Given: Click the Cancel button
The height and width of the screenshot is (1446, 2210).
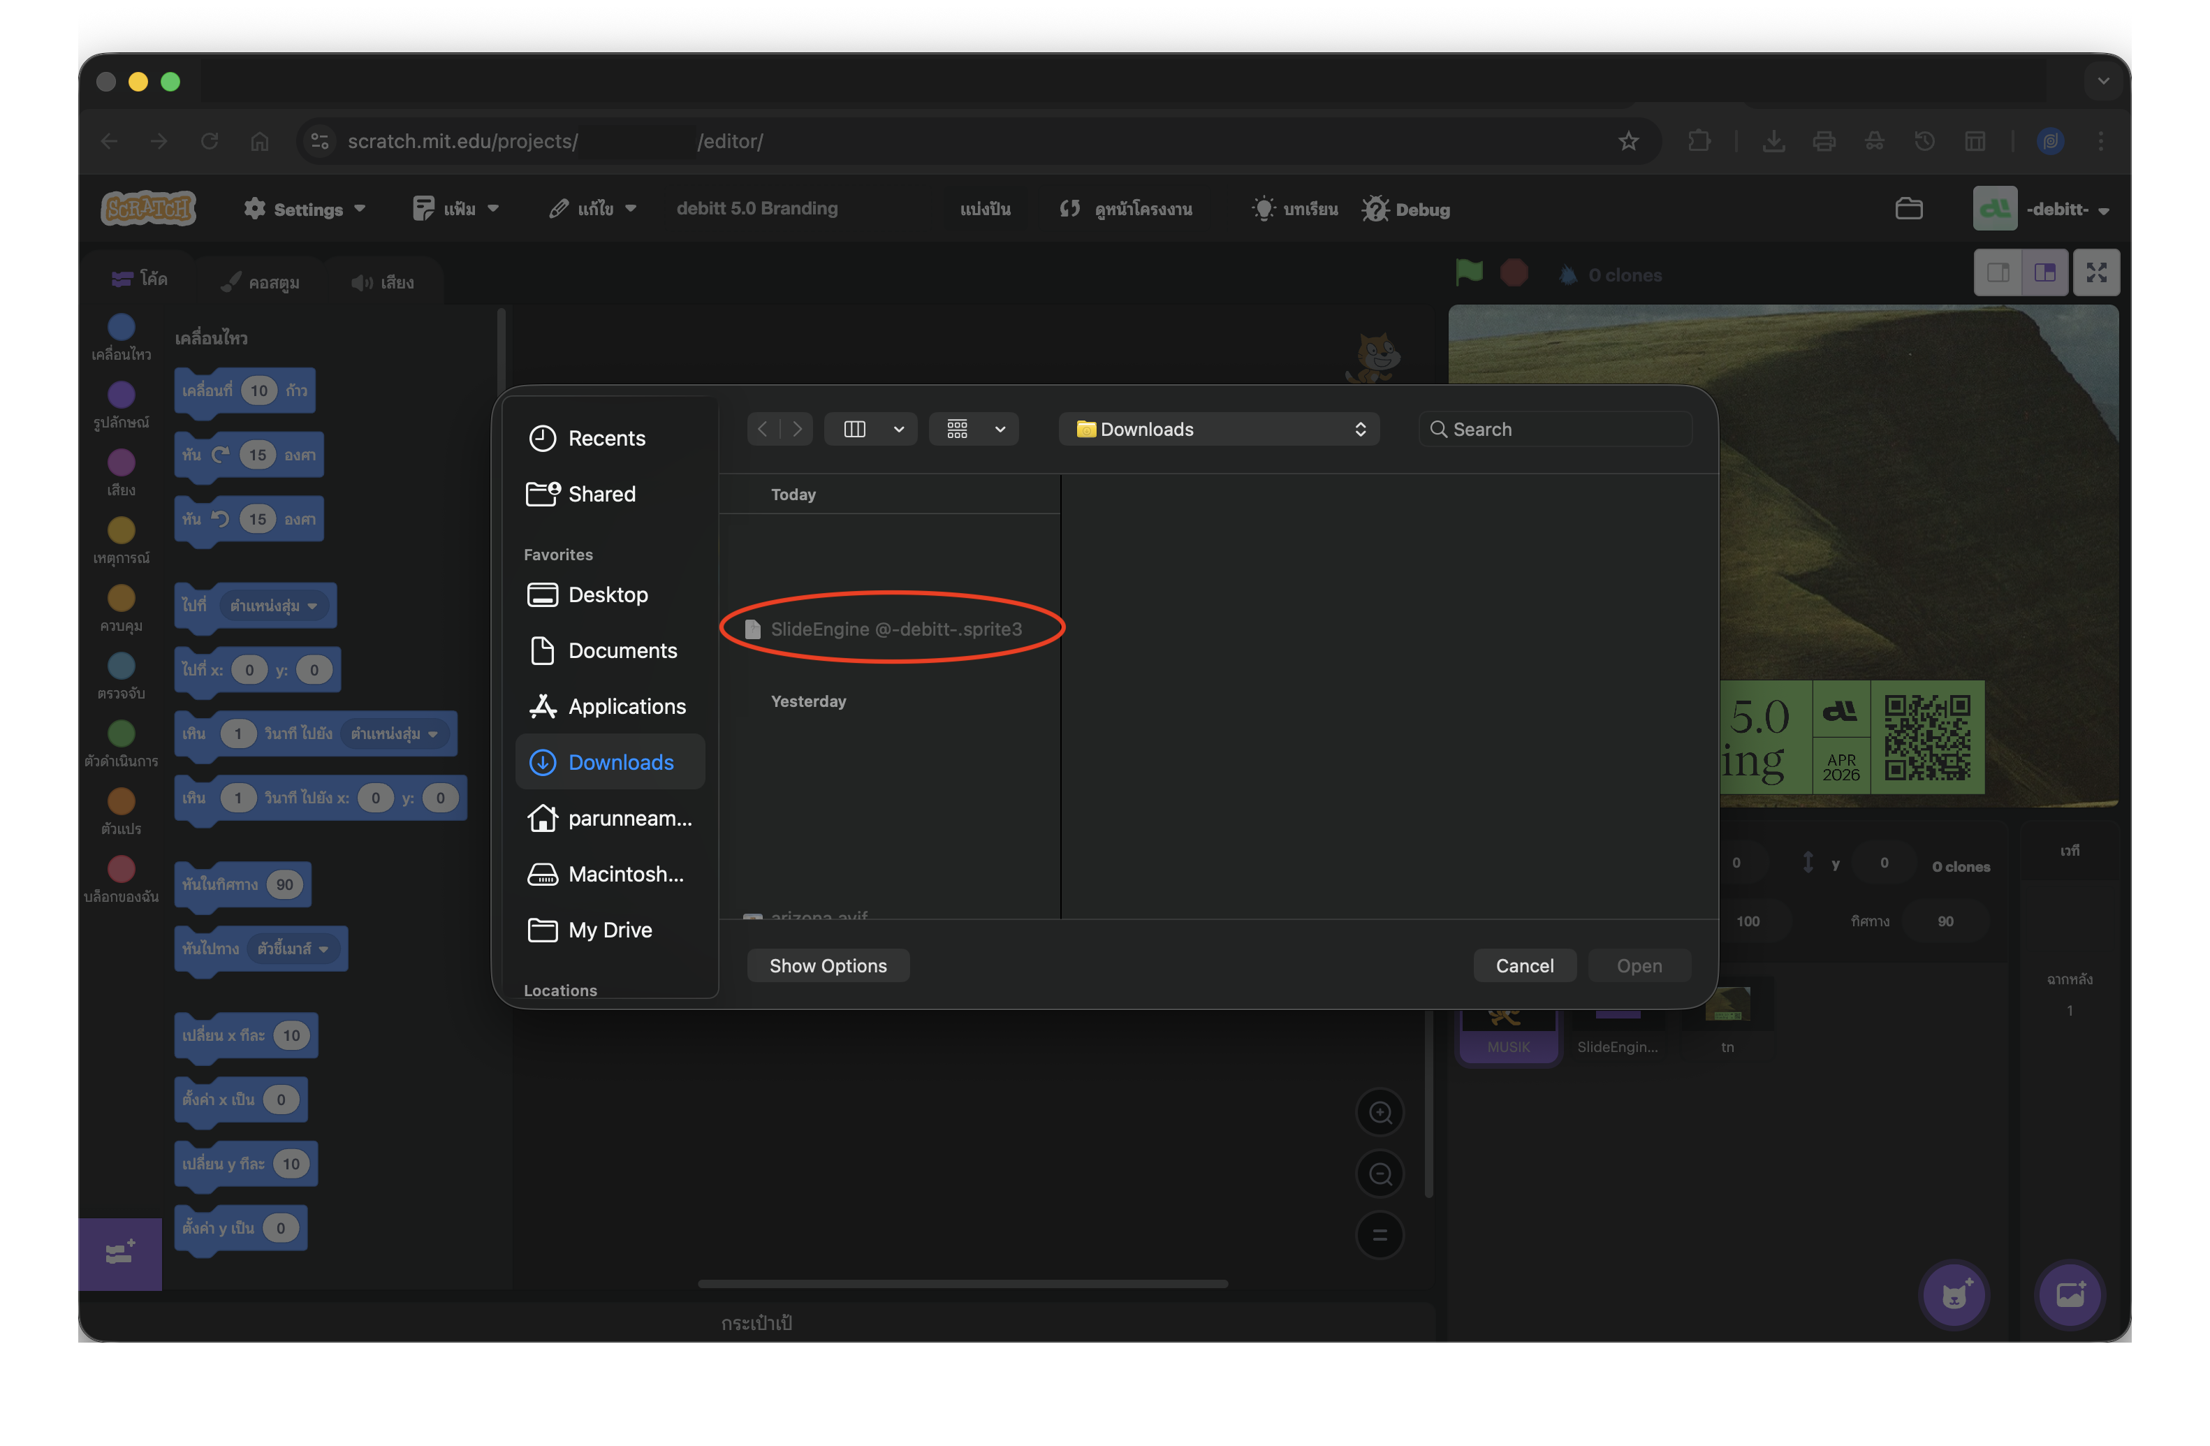Looking at the screenshot, I should 1524,966.
